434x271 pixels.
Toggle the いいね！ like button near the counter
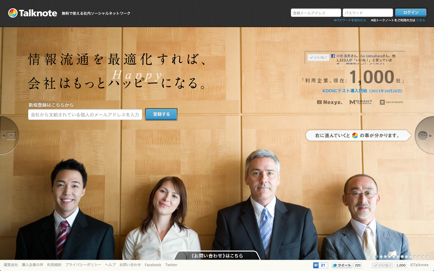[x=318, y=58]
